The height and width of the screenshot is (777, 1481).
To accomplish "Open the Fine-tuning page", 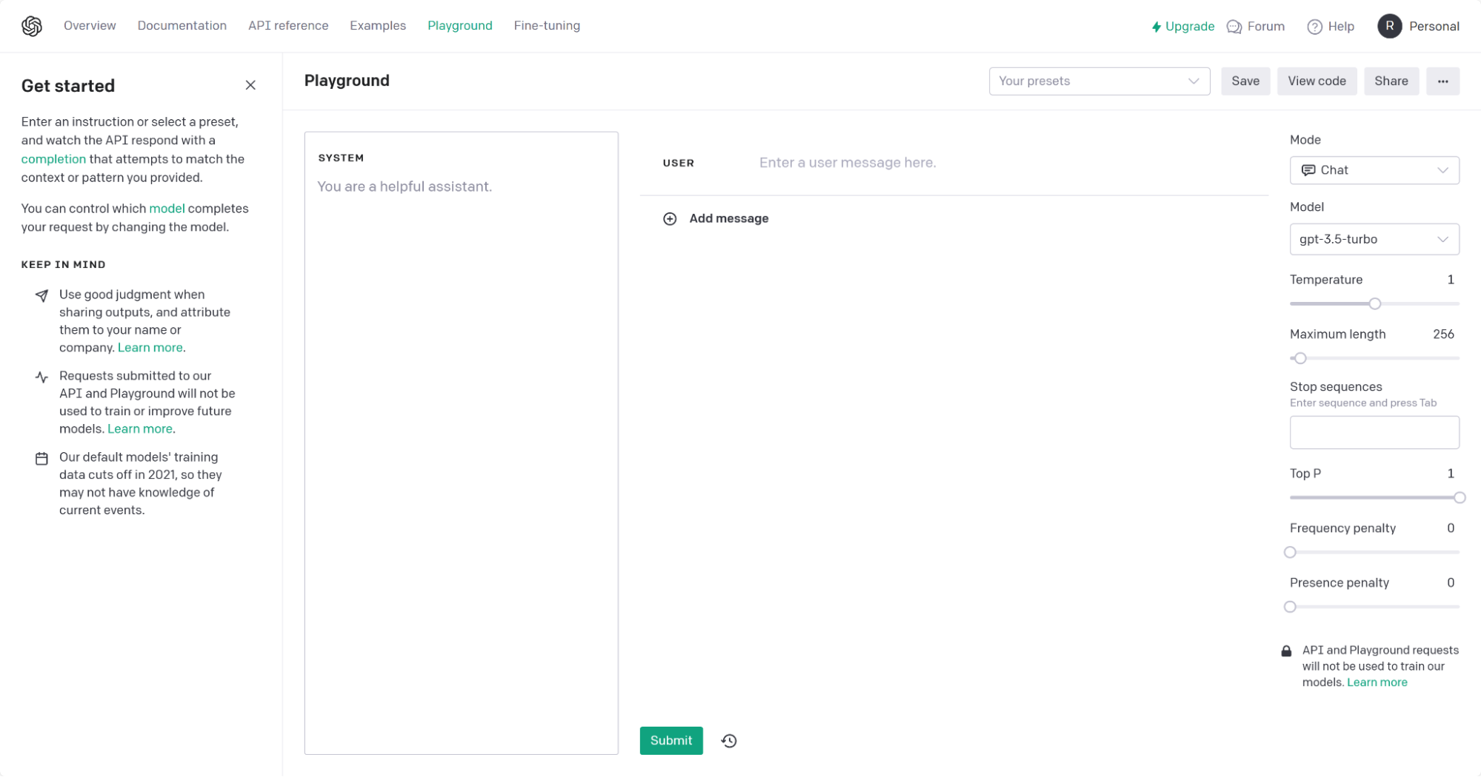I will coord(547,26).
